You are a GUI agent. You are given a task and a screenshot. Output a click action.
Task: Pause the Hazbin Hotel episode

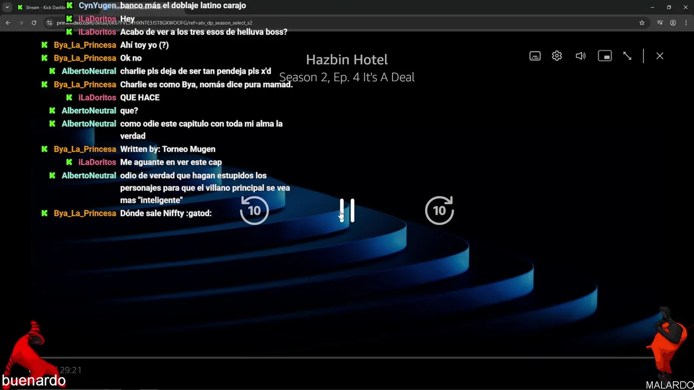coord(347,210)
